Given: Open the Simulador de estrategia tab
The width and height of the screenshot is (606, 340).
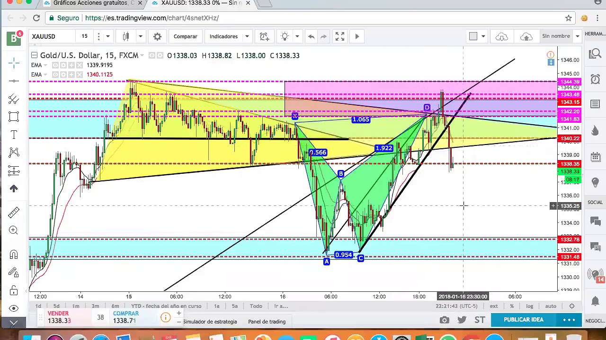Looking at the screenshot, I should coord(210,322).
